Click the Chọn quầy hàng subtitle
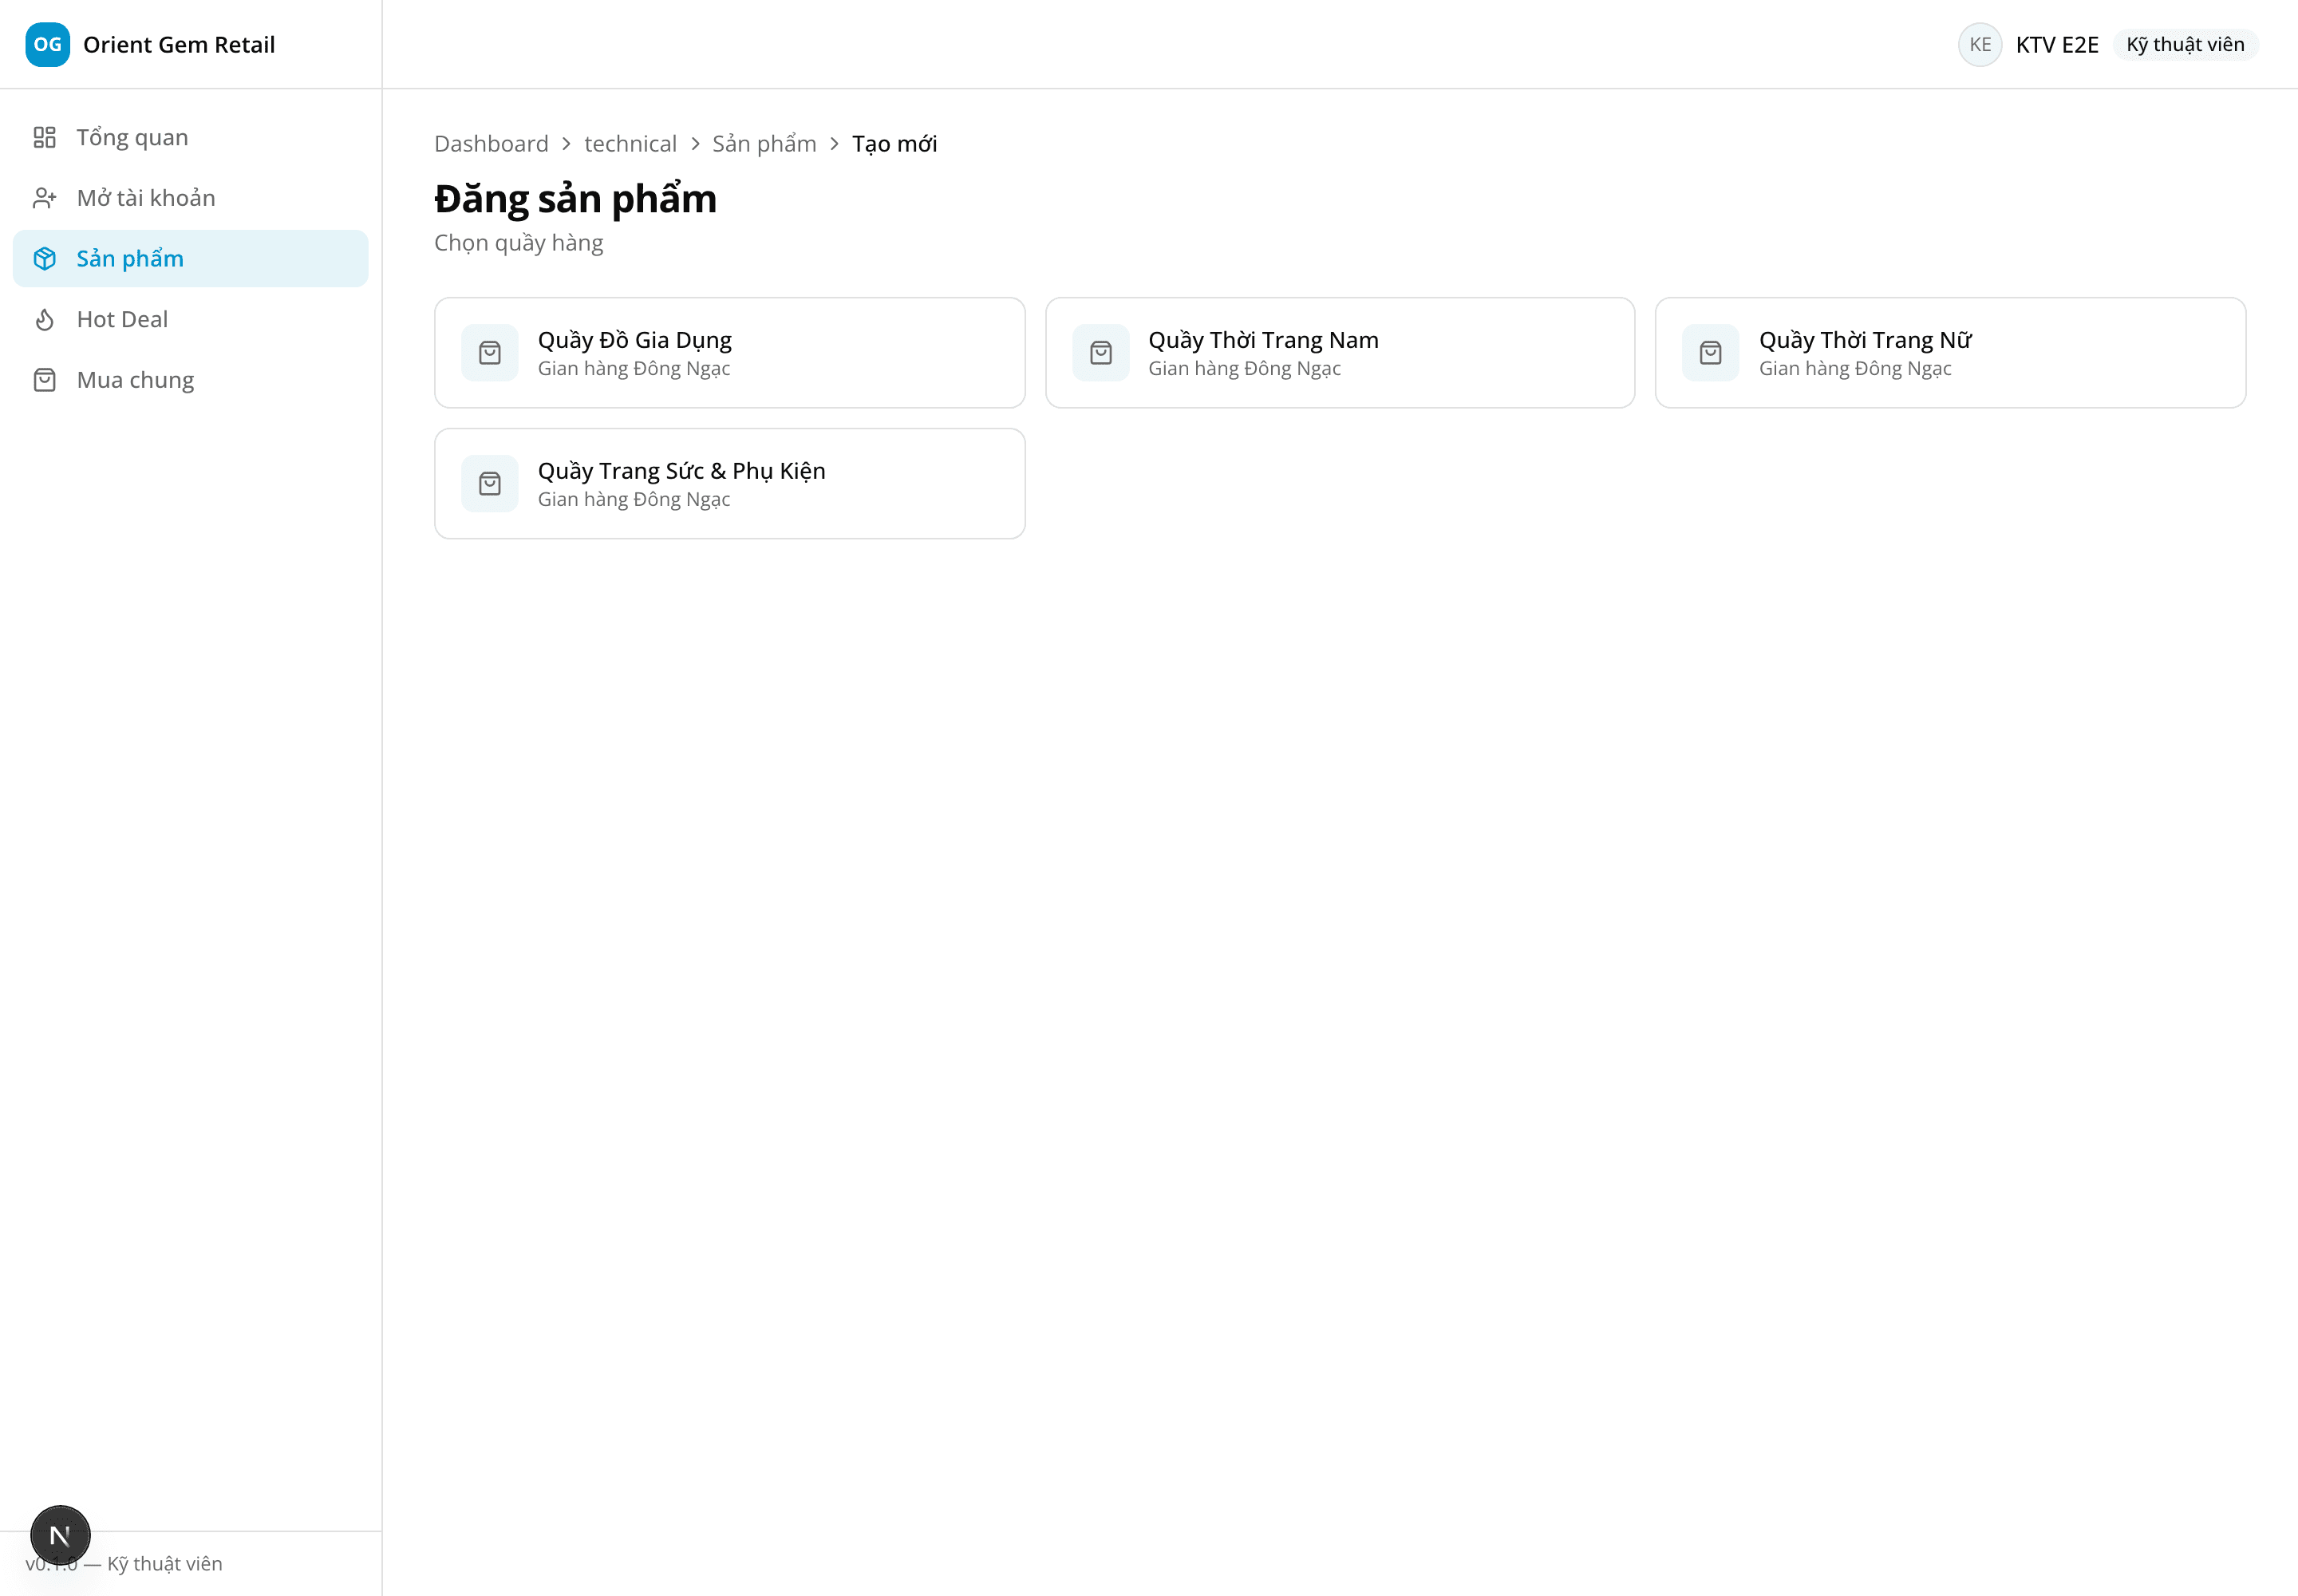 coord(518,243)
